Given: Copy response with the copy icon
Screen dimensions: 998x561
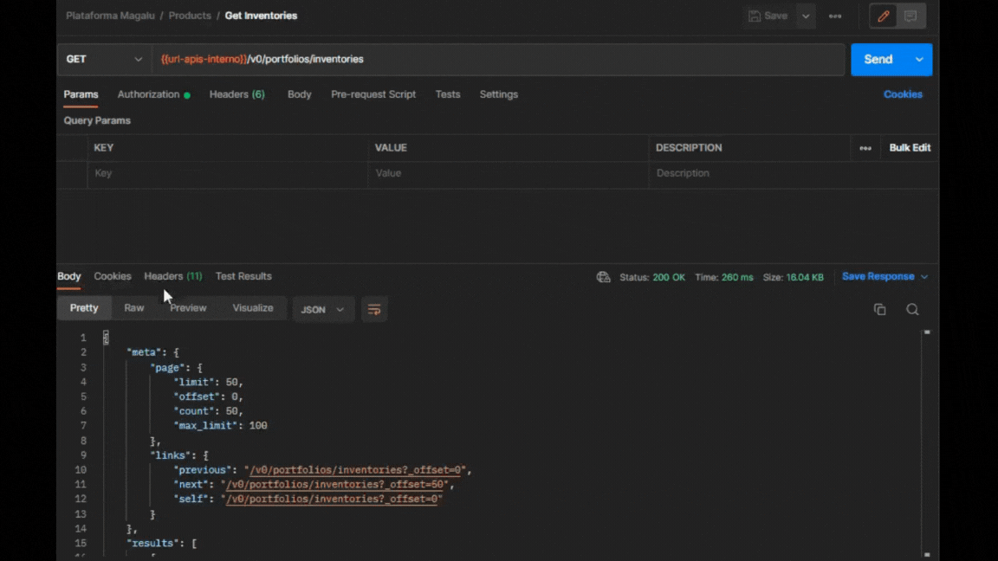Looking at the screenshot, I should [879, 310].
